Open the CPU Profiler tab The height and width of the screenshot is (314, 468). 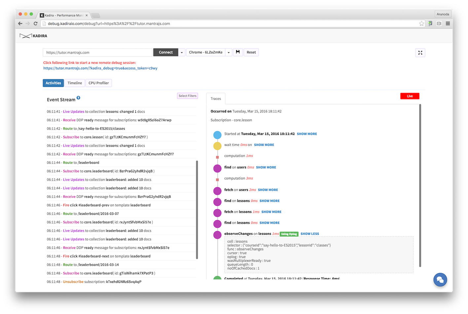point(98,83)
